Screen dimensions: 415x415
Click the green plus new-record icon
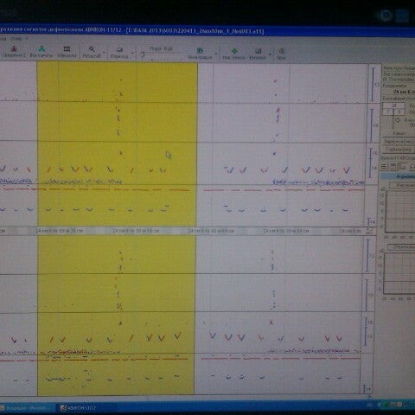click(234, 51)
